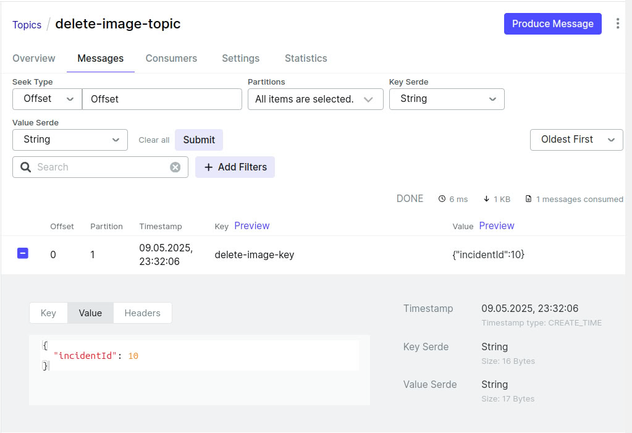
Task: Go back to Topics via breadcrumb link
Action: 27,25
